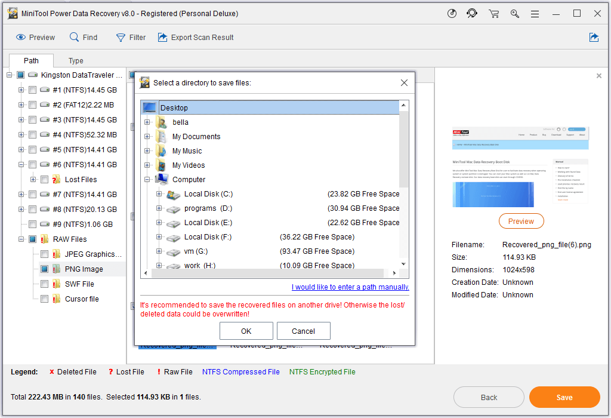This screenshot has width=611, height=418.
Task: Click the Cursor file folder icon
Action: 57,299
